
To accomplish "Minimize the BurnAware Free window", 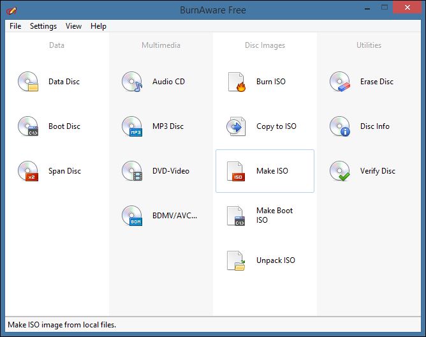I will click(367, 8).
